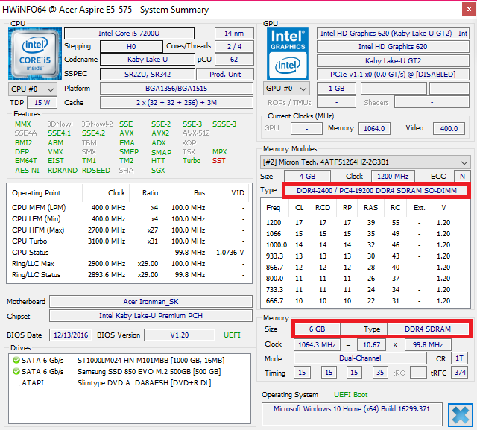Click the µCU value 62
Screen dimensions: 477x430
click(234, 60)
